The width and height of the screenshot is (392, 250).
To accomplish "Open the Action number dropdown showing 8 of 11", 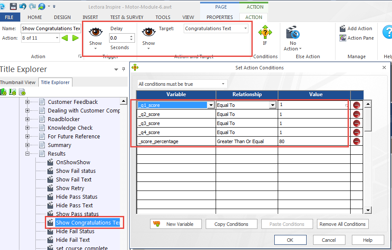I will point(57,38).
